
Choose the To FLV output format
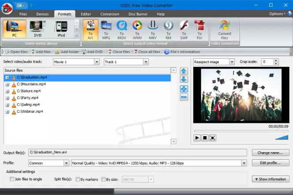199,30
